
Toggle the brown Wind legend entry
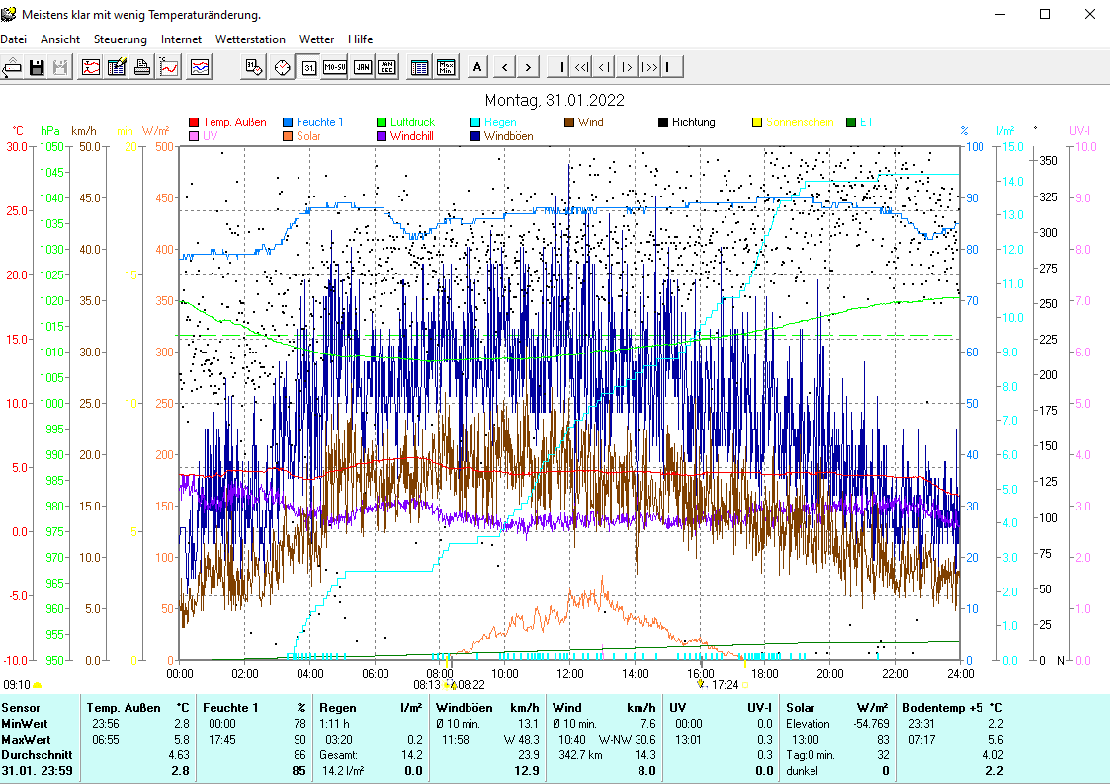(x=584, y=122)
